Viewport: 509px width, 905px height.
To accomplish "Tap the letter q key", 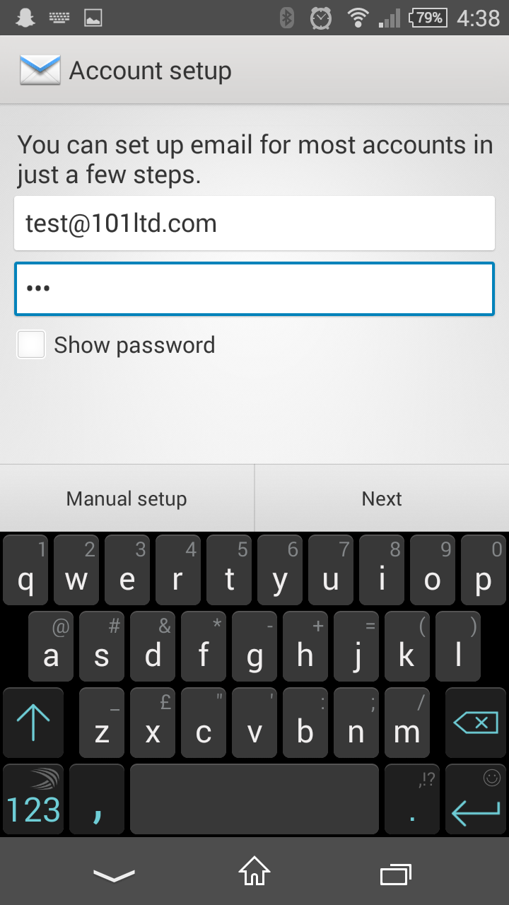I will [x=25, y=570].
